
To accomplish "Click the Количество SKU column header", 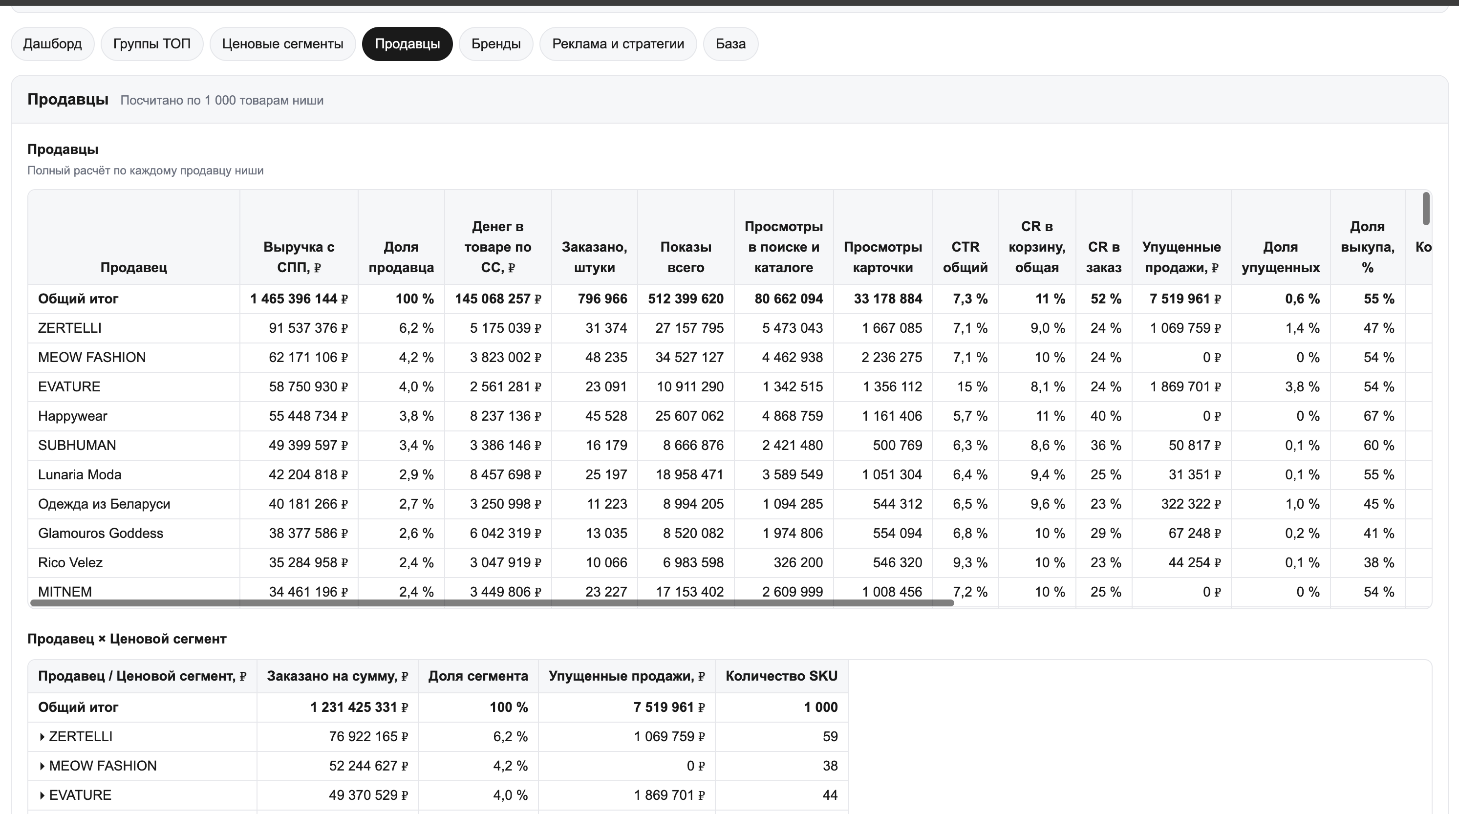I will (782, 676).
